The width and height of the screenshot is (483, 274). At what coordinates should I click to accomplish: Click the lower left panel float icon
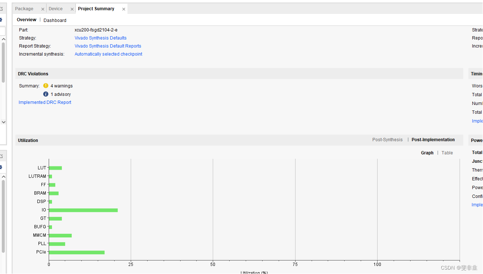point(1,156)
